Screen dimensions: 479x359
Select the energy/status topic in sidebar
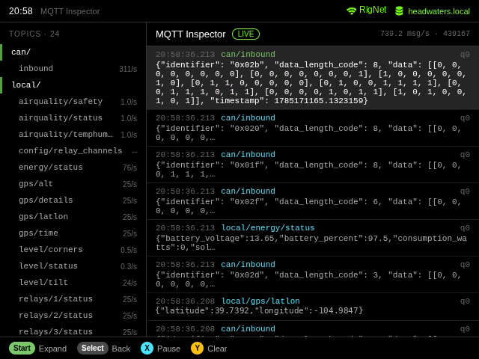point(73,168)
